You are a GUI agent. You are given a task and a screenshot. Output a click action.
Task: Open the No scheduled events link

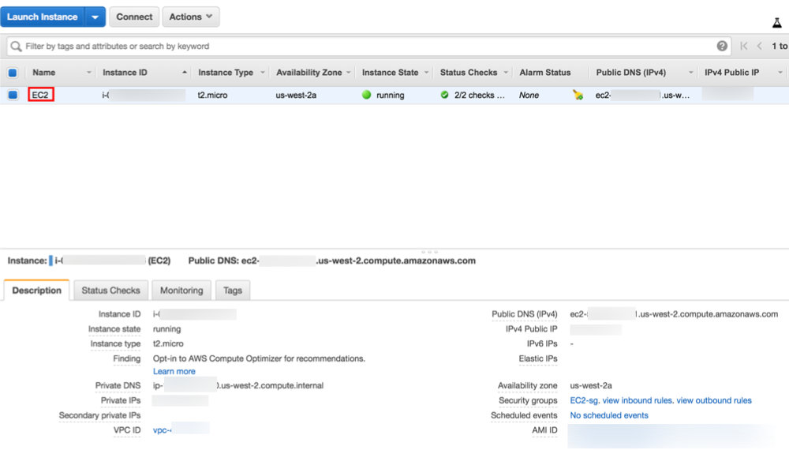click(x=609, y=415)
